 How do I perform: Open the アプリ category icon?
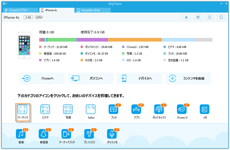(x=136, y=109)
